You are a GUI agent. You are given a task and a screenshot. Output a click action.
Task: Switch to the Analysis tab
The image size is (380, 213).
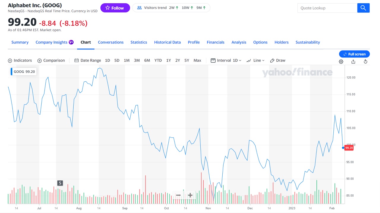tap(239, 42)
